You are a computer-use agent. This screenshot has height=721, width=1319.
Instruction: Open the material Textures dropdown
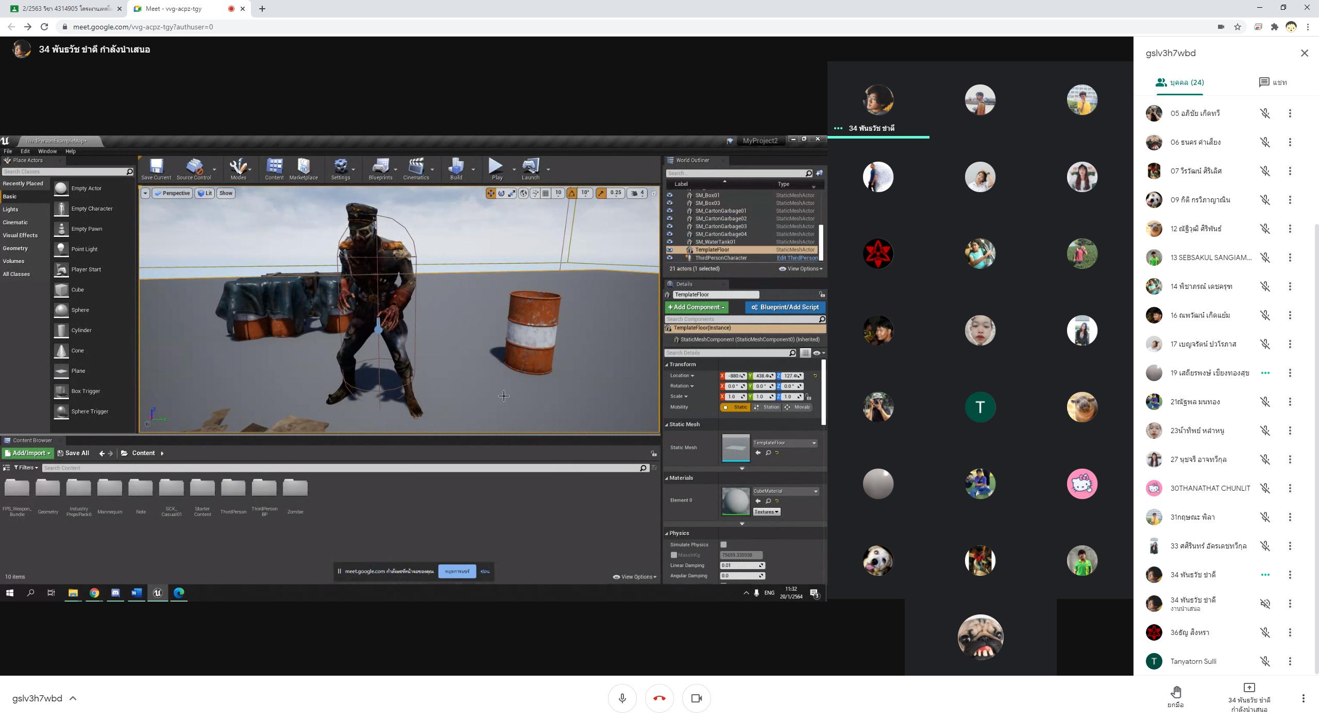point(766,511)
